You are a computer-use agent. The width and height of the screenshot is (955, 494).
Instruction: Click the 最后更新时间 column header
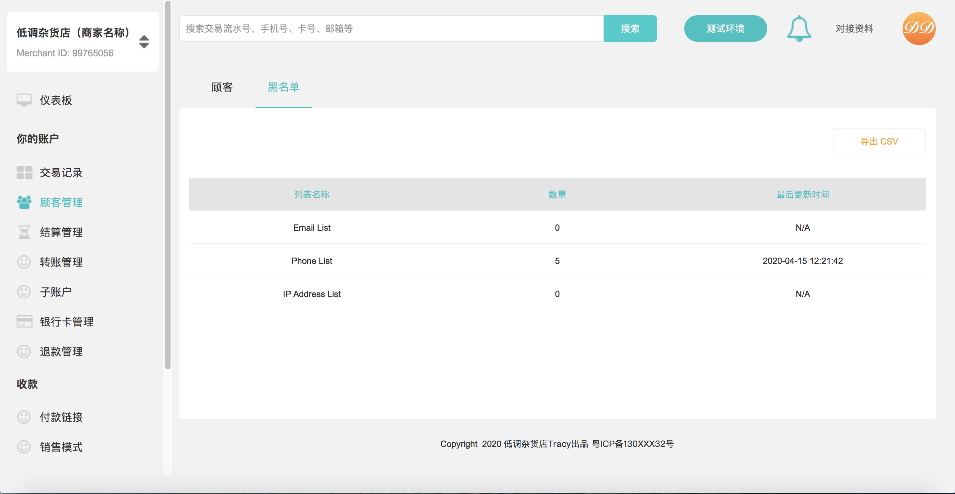[x=803, y=194]
